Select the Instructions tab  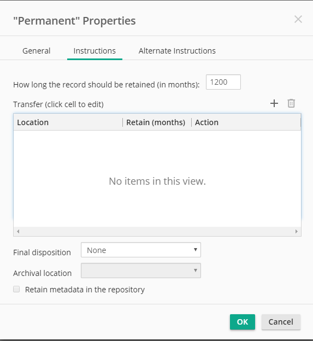pyautogui.click(x=95, y=51)
